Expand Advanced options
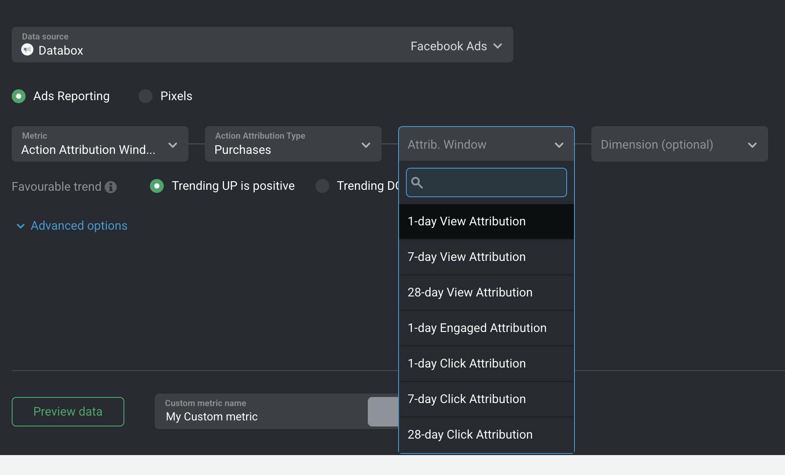 tap(72, 226)
